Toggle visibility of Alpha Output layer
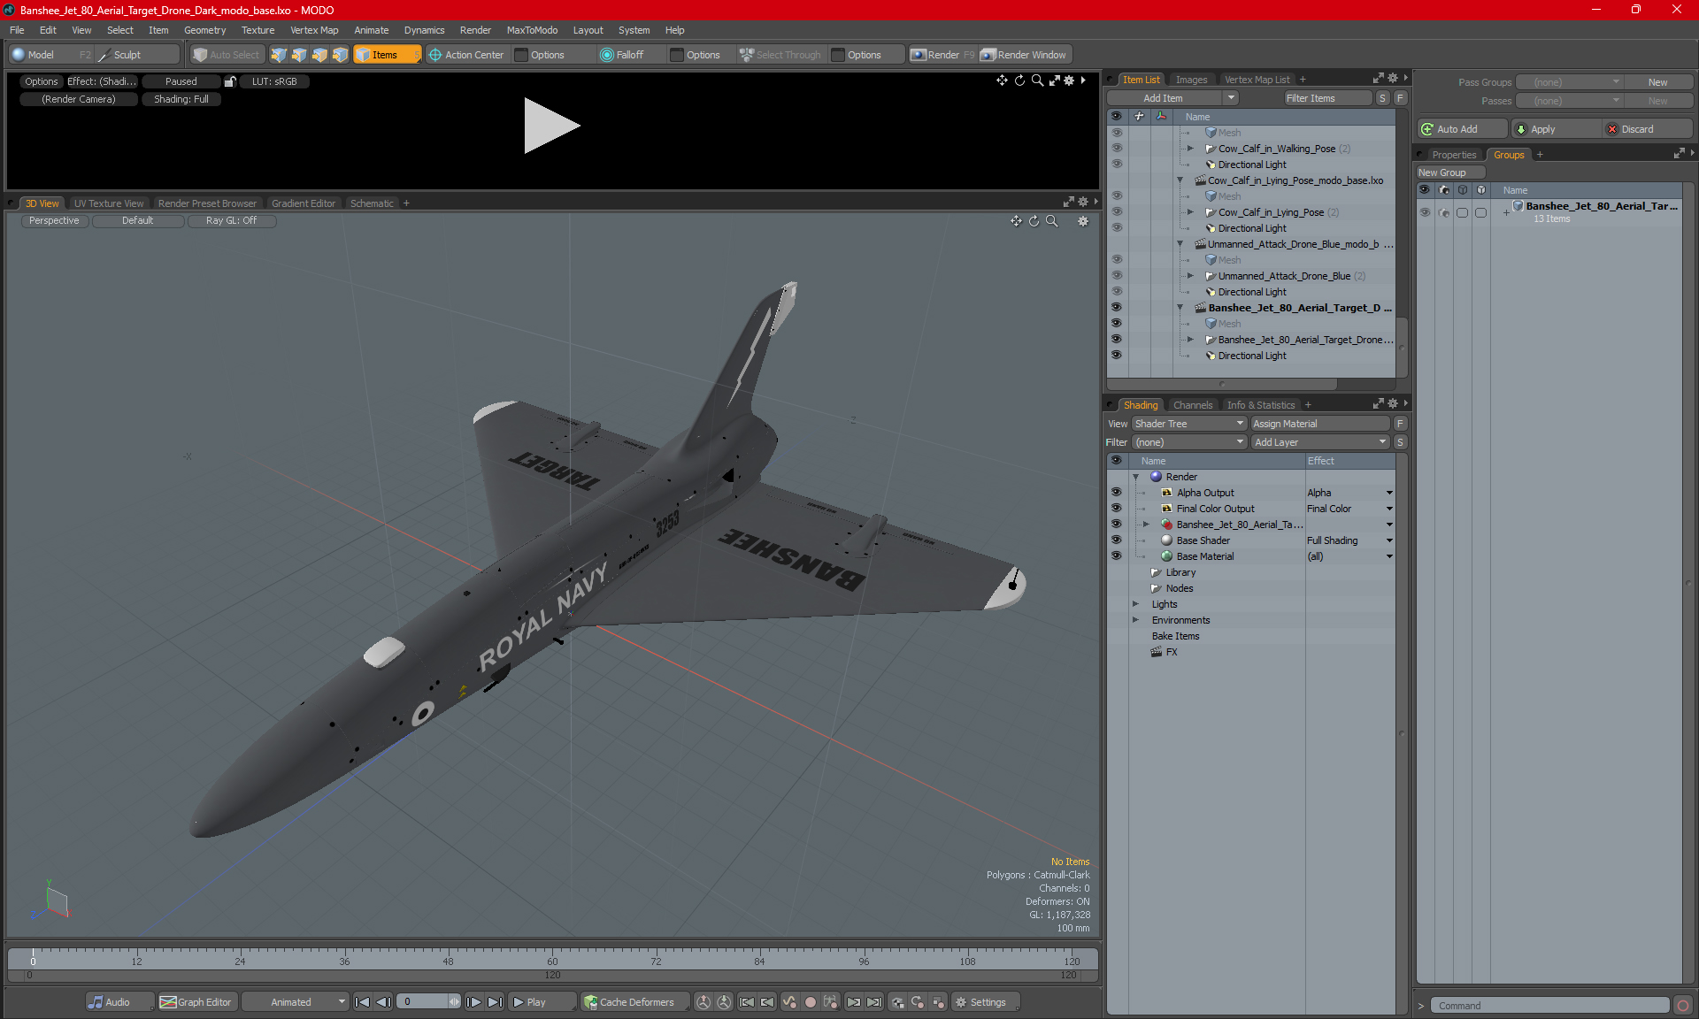Screen dimensions: 1699x1019 point(1116,493)
